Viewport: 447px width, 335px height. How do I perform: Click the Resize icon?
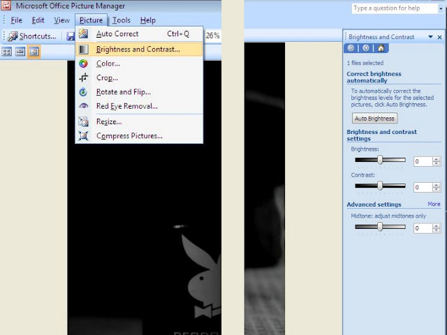click(83, 121)
